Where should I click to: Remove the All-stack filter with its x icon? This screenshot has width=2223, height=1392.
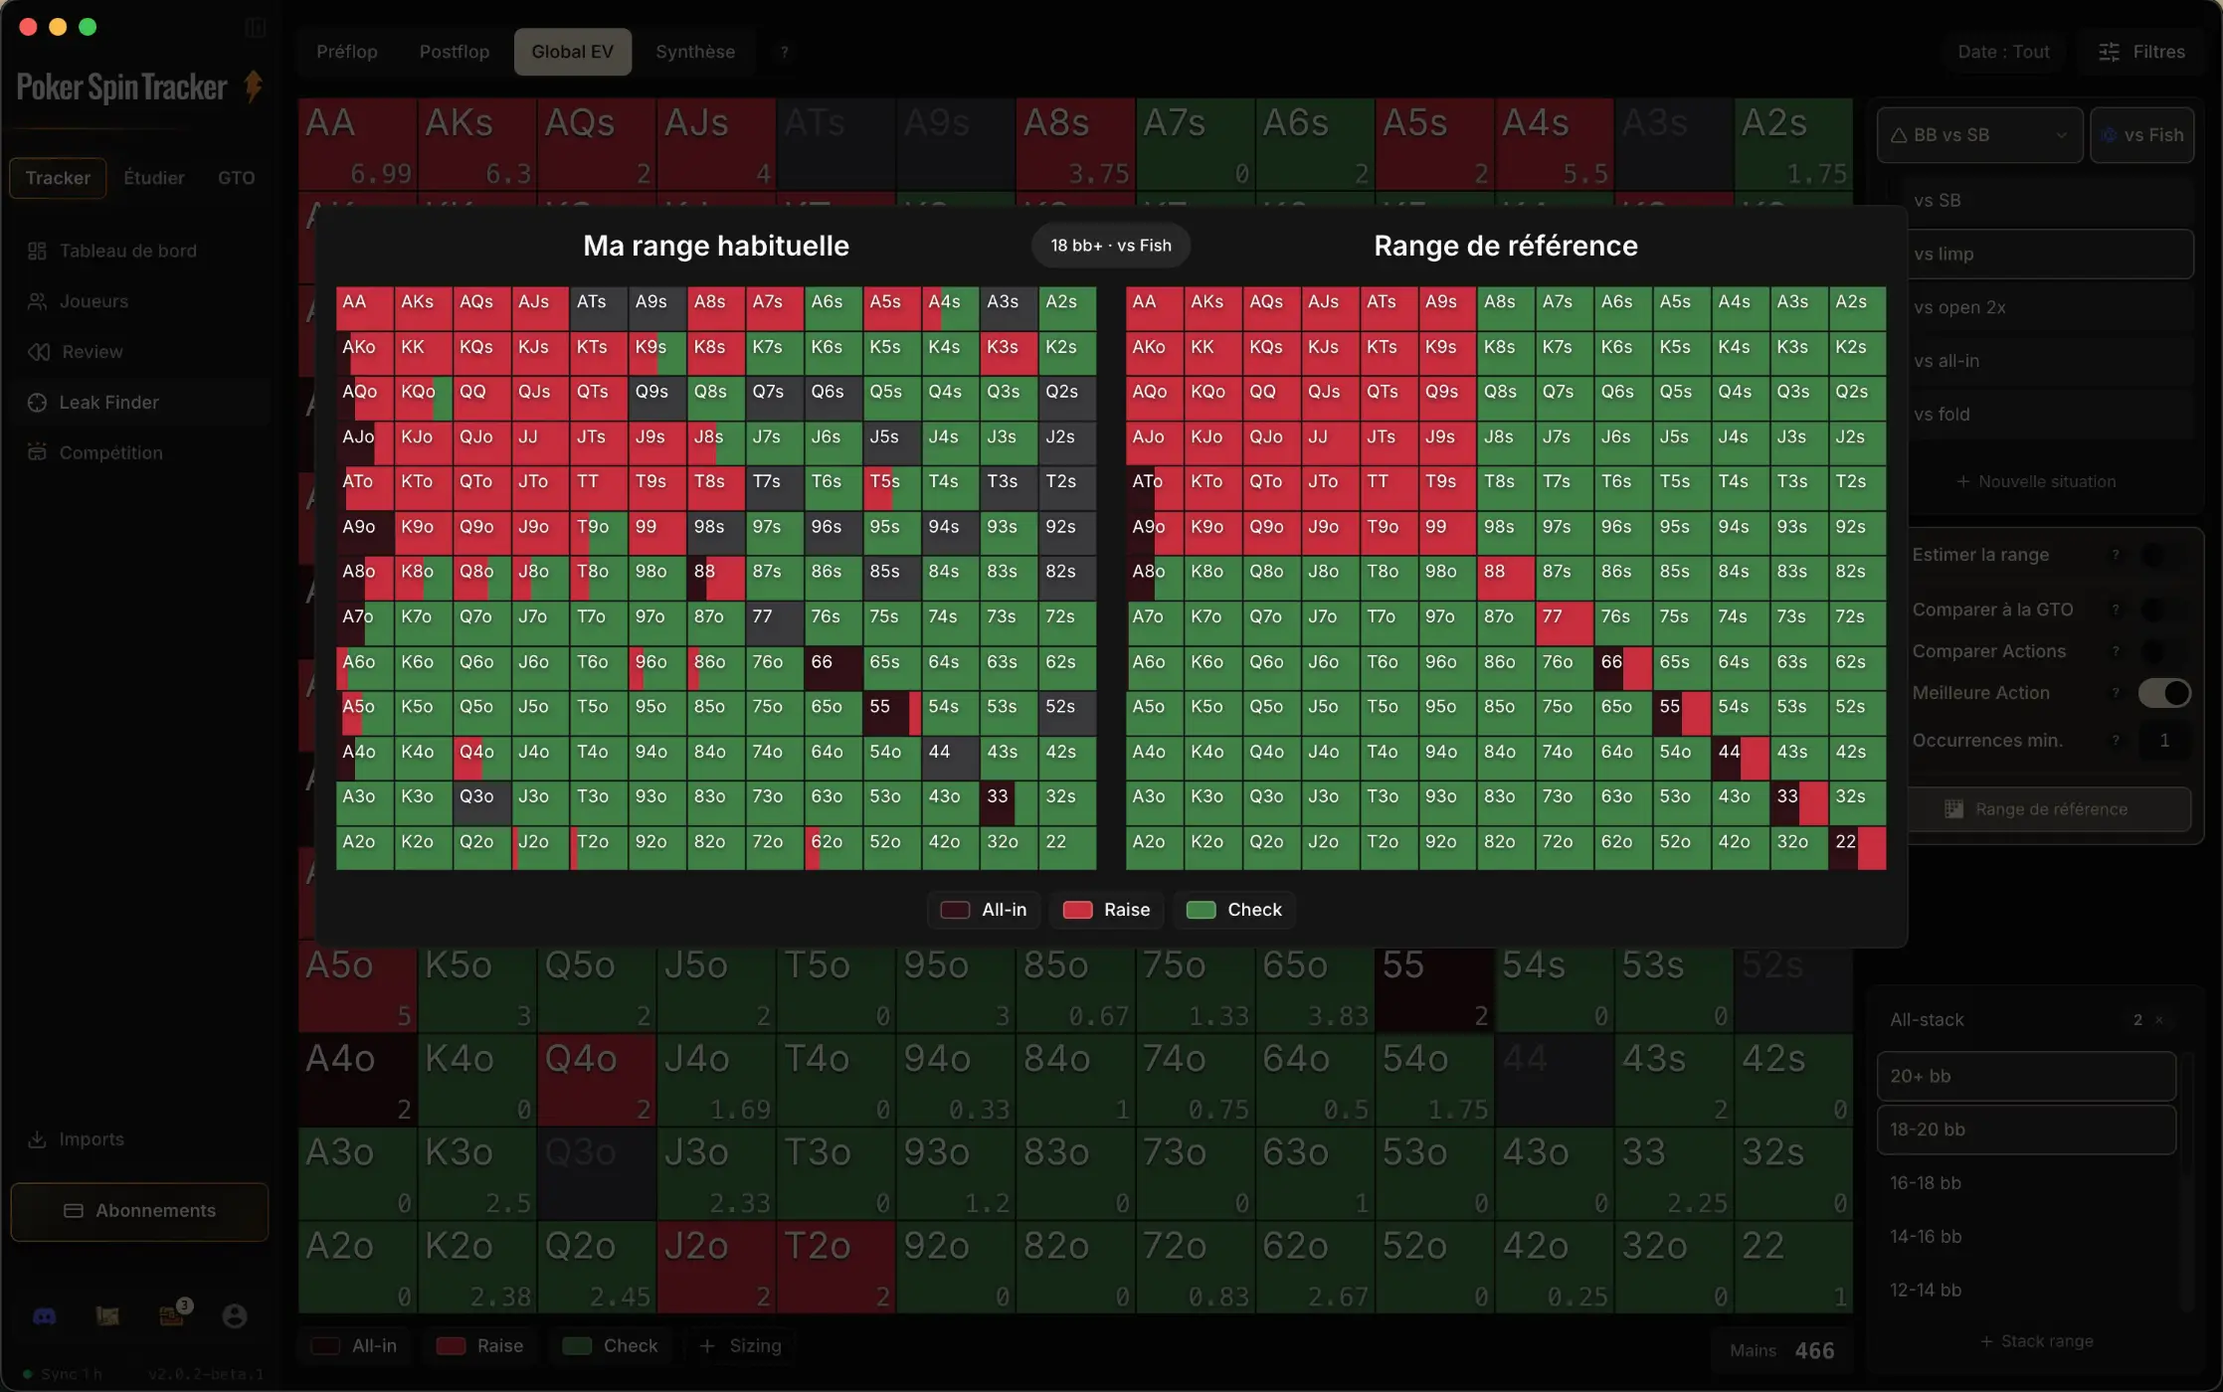2159,1020
